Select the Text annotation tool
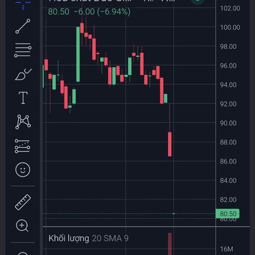This screenshot has width=255, height=255. pos(23,98)
